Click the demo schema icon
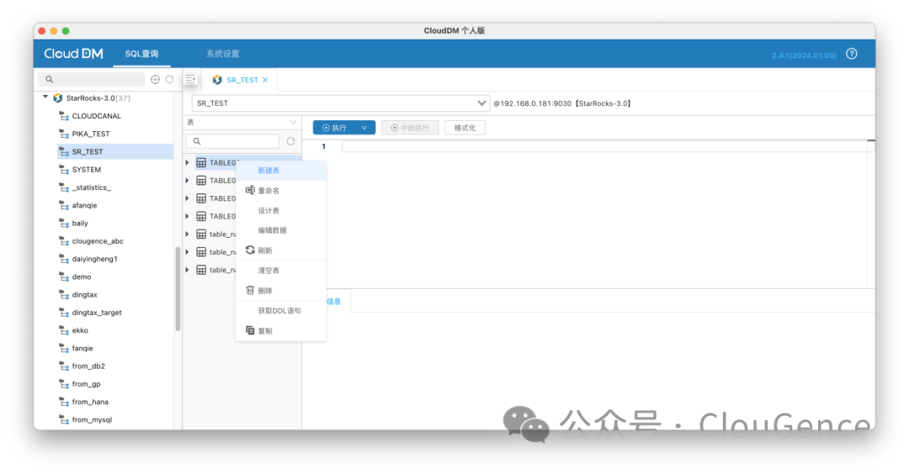 64,276
